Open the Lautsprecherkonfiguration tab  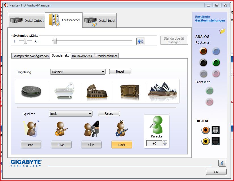coord(31,56)
